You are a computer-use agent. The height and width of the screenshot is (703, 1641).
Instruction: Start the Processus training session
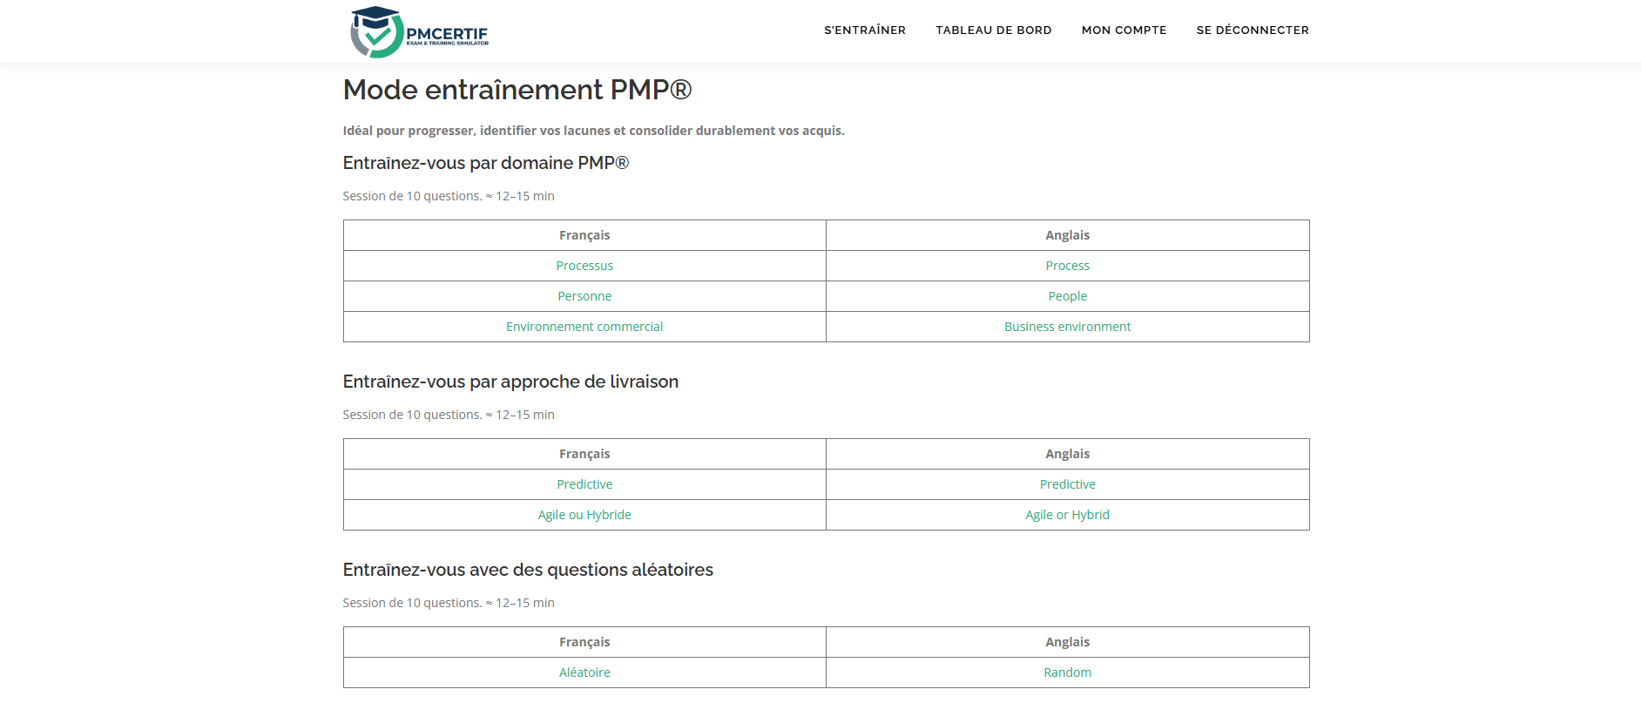click(x=584, y=266)
